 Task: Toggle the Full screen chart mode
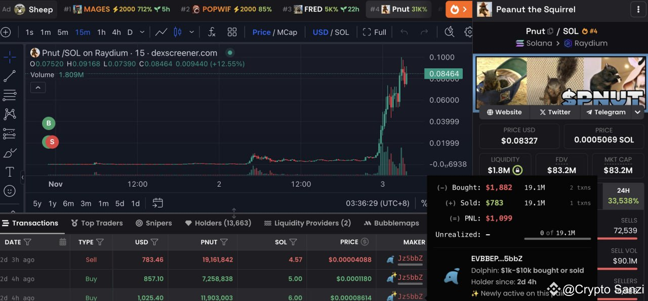point(375,32)
